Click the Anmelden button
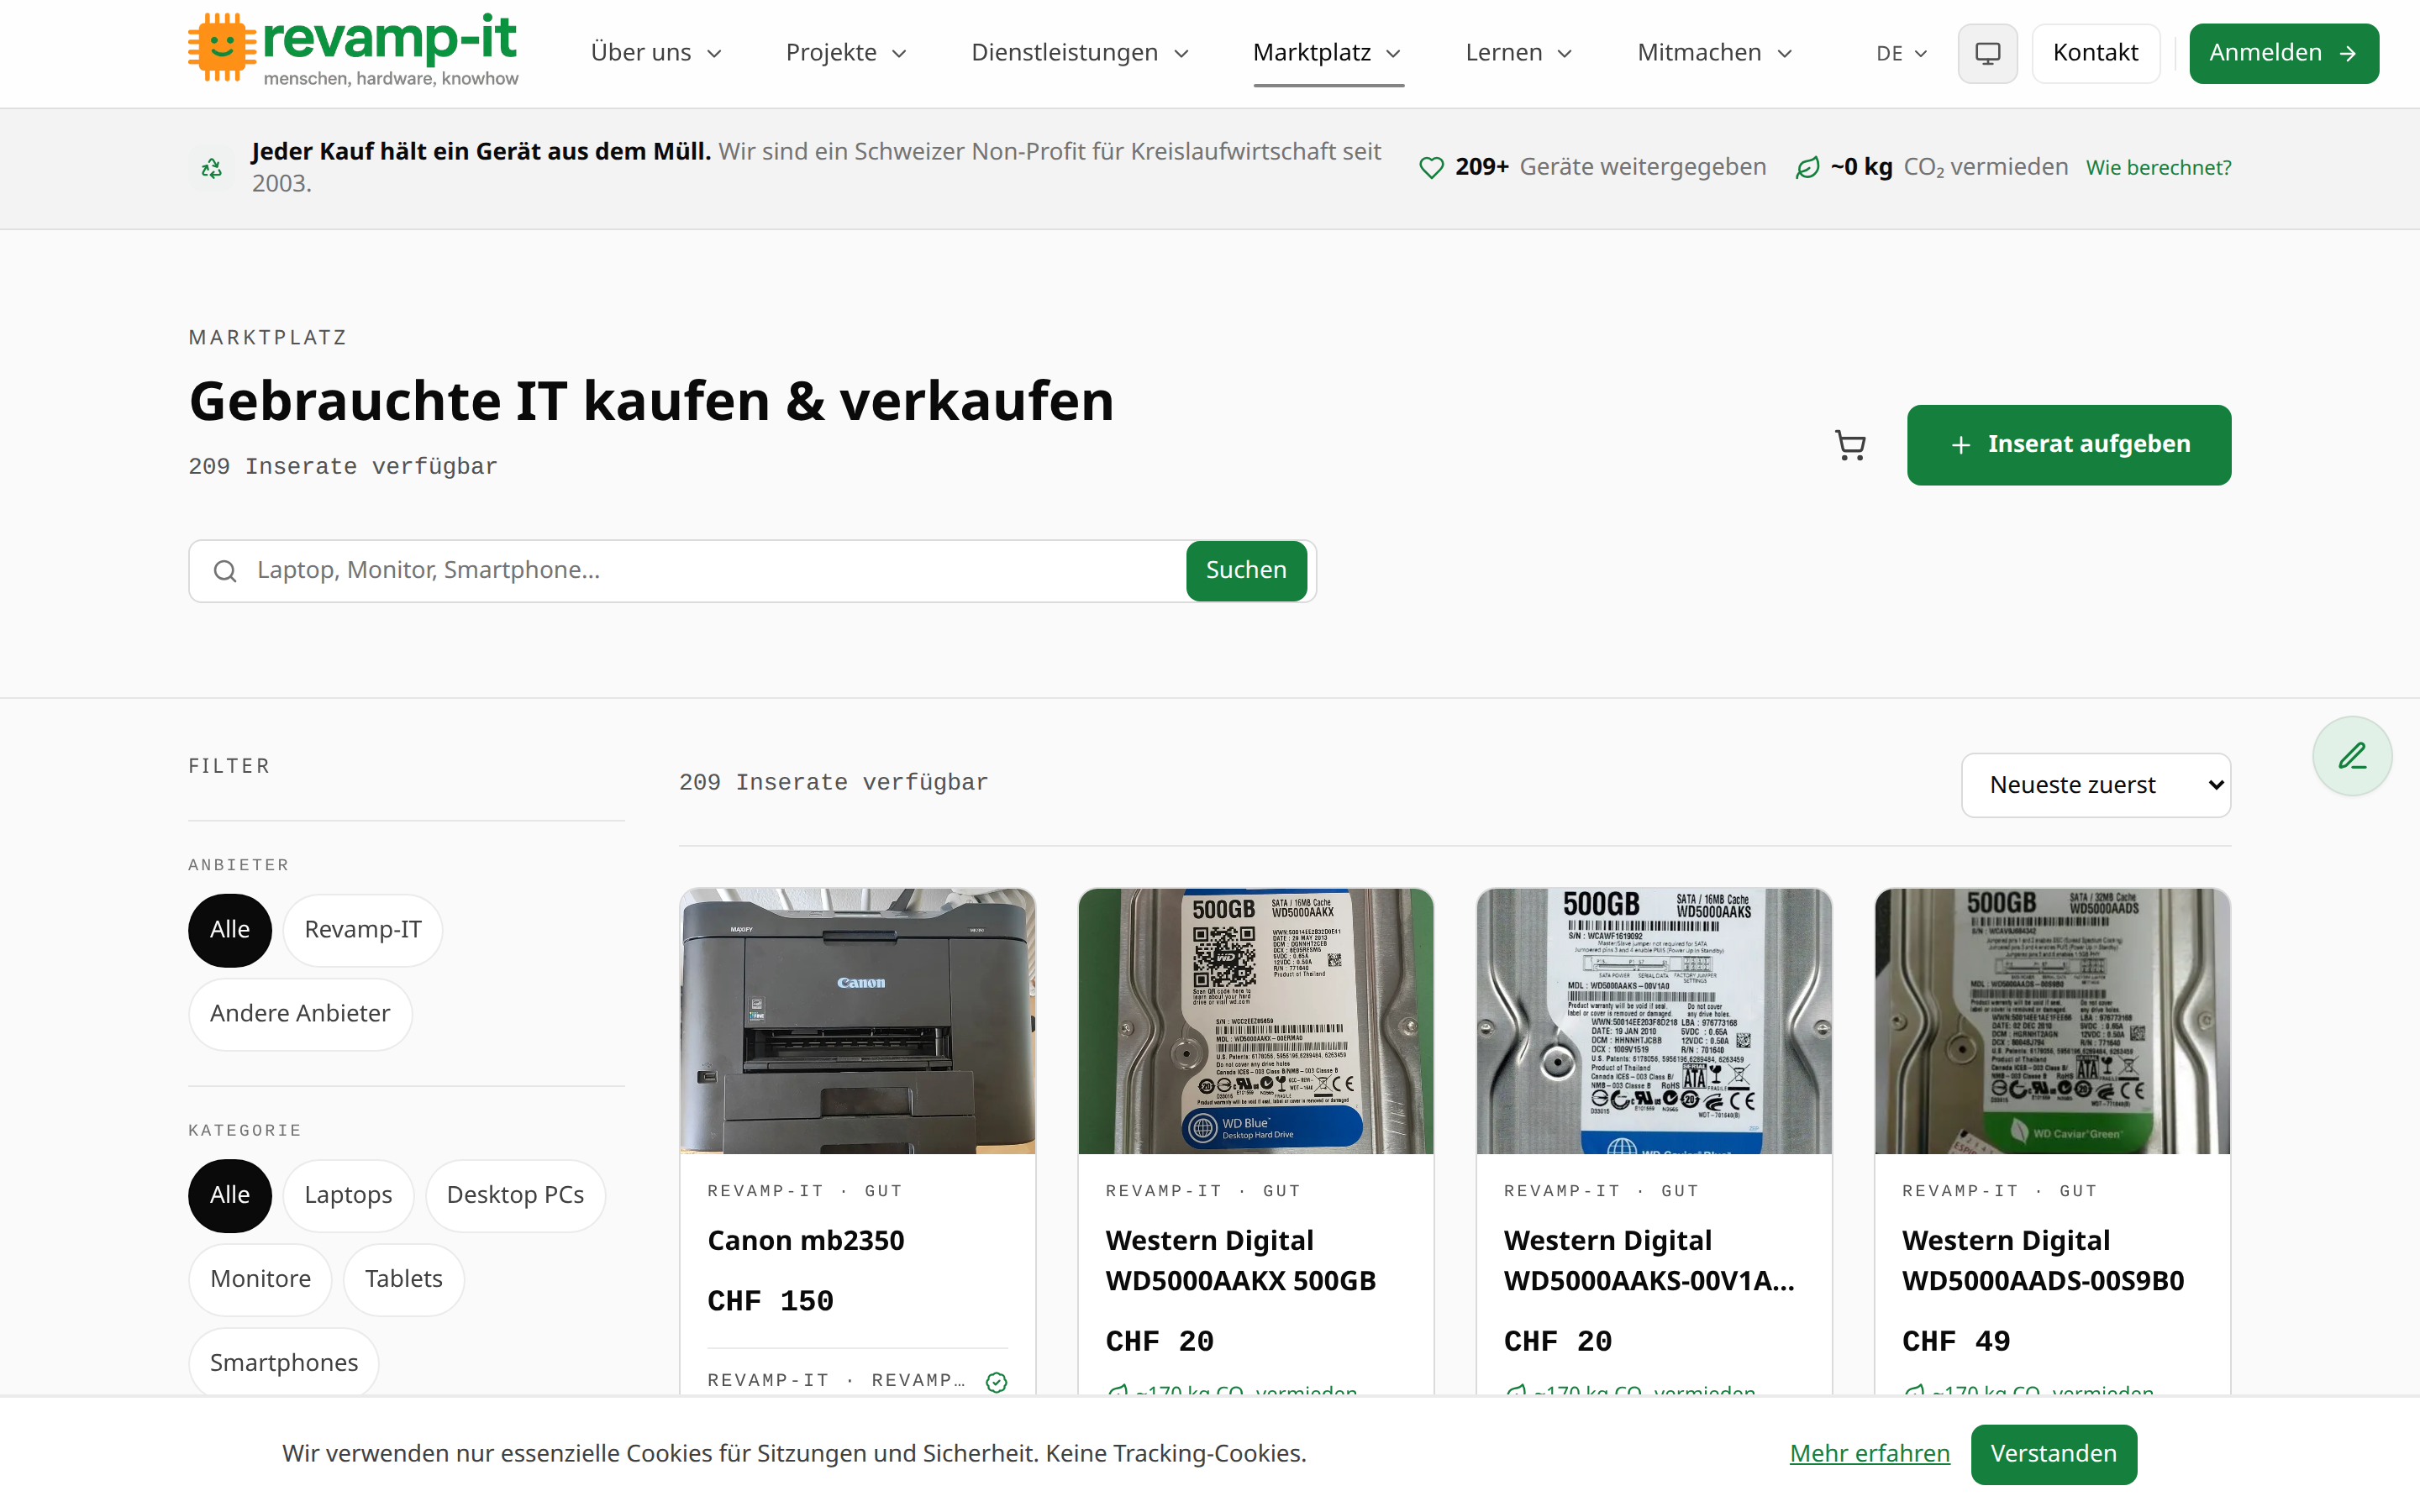 (x=2283, y=53)
